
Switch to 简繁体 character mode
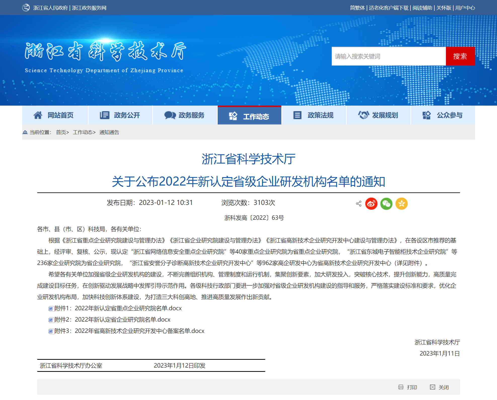357,8
